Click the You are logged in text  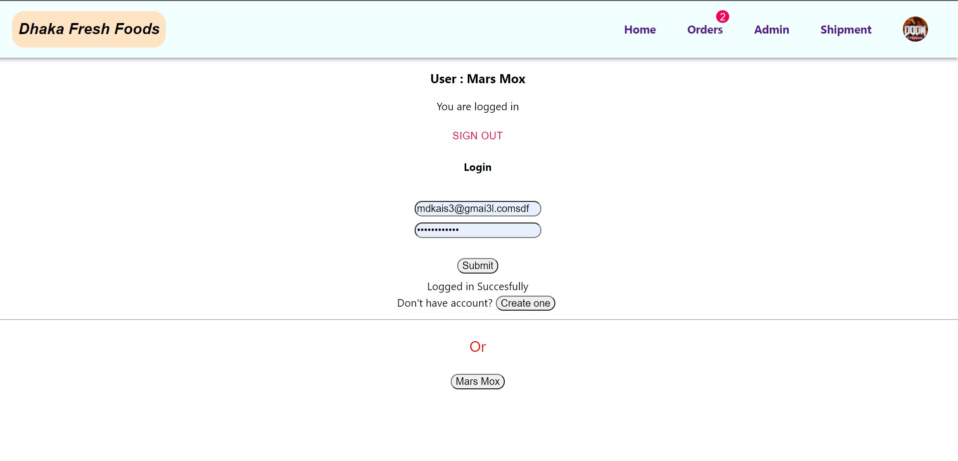coord(477,106)
